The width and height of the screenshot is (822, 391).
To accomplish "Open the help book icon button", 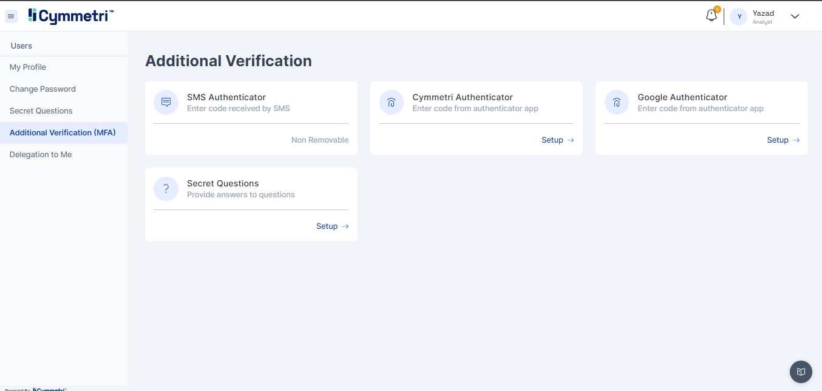I will point(801,372).
